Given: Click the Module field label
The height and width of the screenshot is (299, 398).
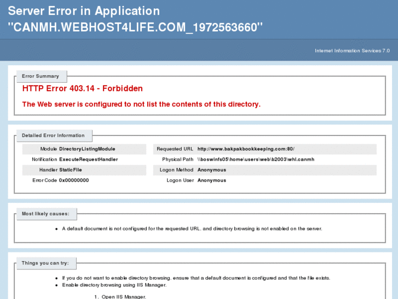Looking at the screenshot, I should coord(49,149).
